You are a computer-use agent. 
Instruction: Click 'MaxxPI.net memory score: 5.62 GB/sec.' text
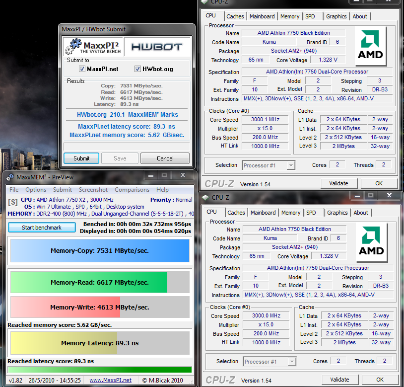point(127,135)
